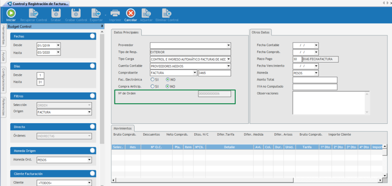This screenshot has width=392, height=186.
Task: Click the Iniciar toolbar icon
Action: 11,13
